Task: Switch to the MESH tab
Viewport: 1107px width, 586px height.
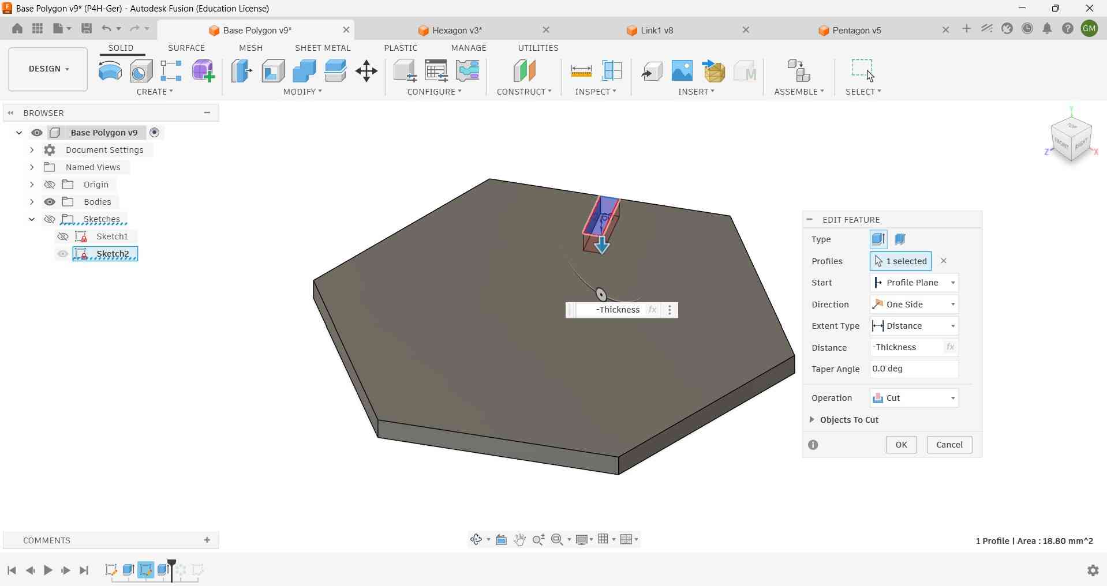Action: point(250,48)
